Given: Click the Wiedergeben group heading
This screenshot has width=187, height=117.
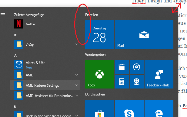Looking at the screenshot, I should tap(95, 55).
